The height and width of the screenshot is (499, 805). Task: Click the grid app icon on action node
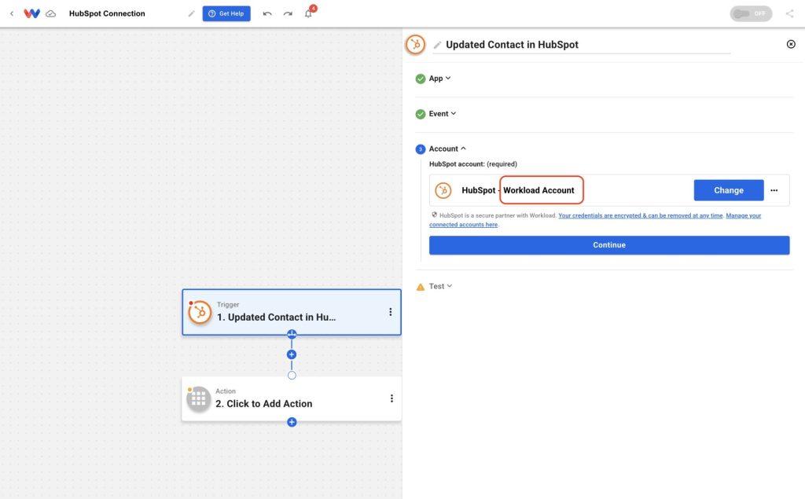click(199, 399)
